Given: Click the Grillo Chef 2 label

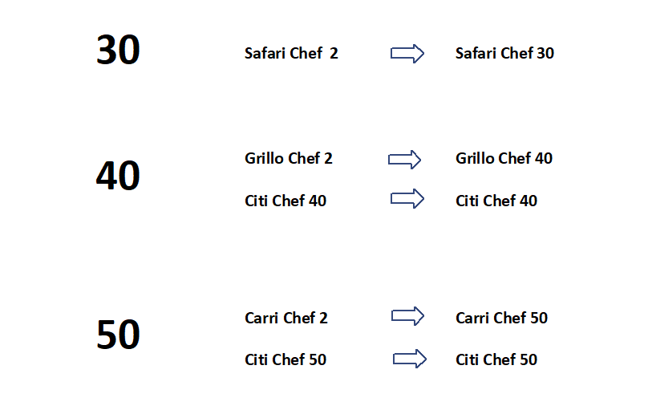Looking at the screenshot, I should (289, 158).
